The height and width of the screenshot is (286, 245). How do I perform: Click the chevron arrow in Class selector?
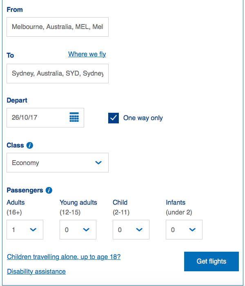tap(98, 163)
